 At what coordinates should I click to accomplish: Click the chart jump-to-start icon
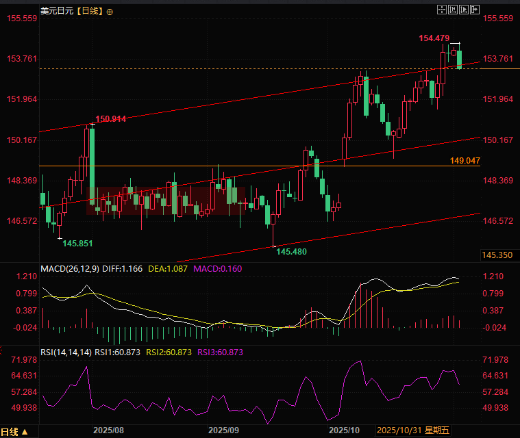[453, 10]
